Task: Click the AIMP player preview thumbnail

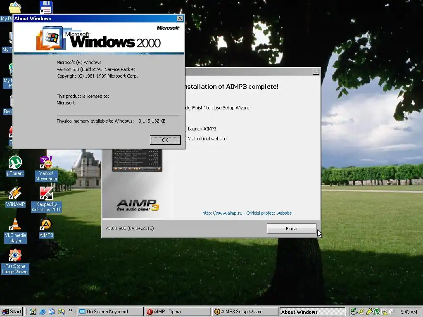Action: (137, 160)
